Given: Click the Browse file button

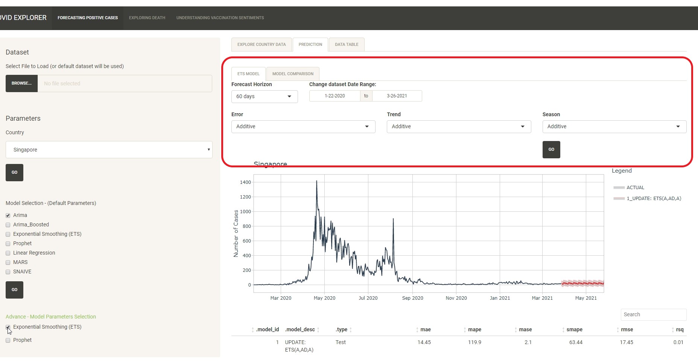Looking at the screenshot, I should (21, 83).
